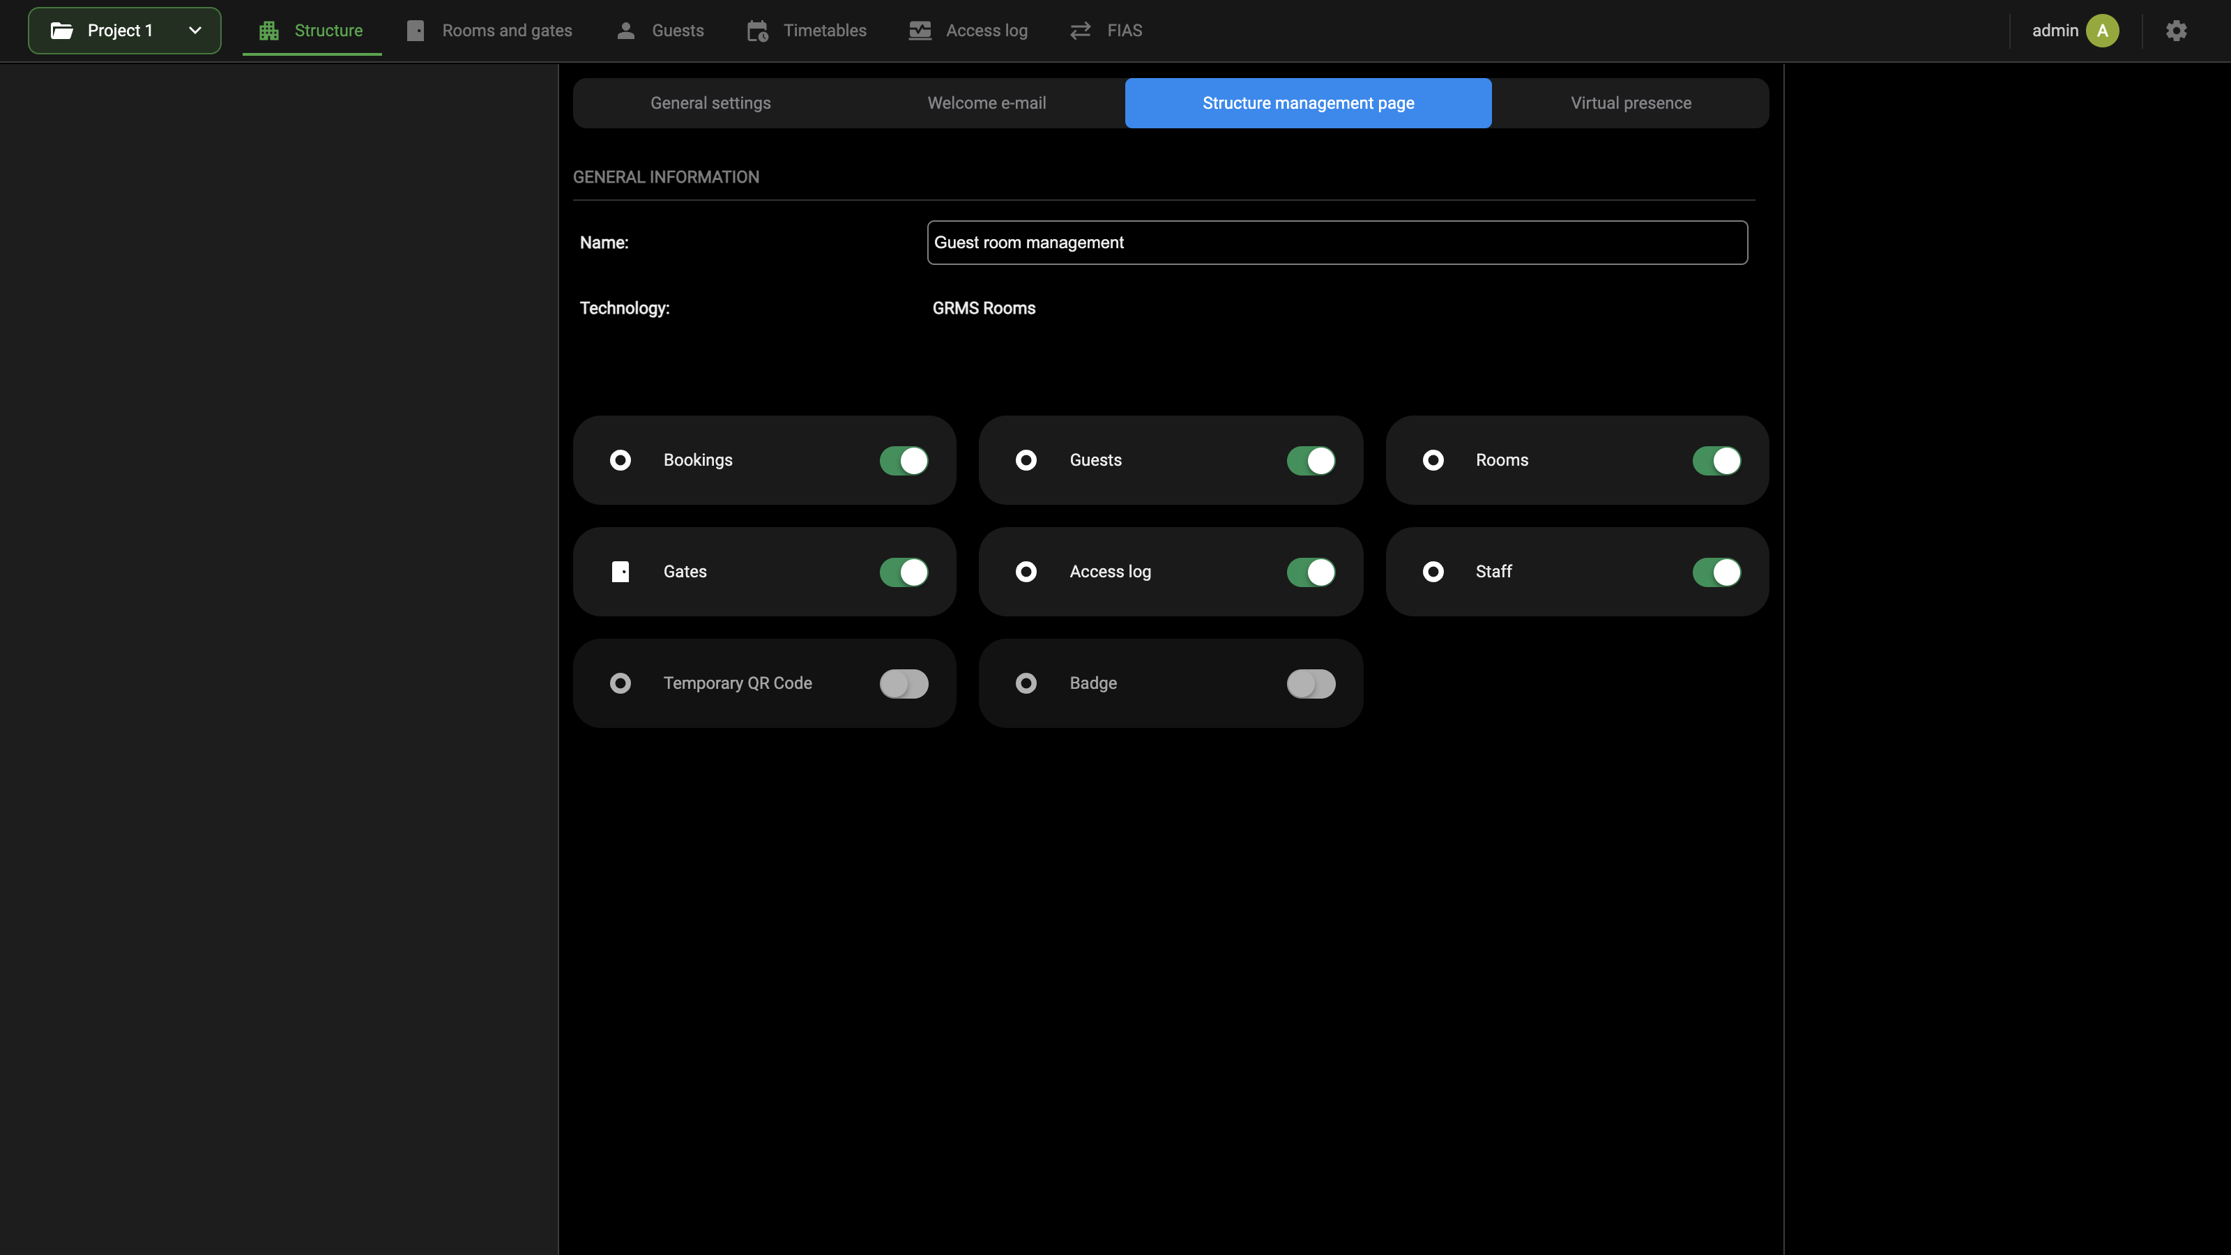Click the FIAS swap arrows icon

coord(1080,30)
